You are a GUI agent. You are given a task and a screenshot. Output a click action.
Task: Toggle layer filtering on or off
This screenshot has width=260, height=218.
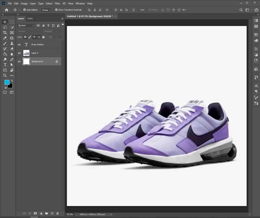(63, 25)
